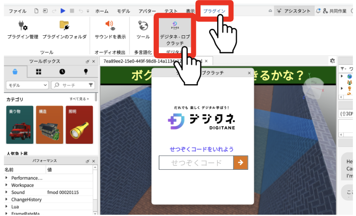Click the せつぞくコード input field
Image resolution: width=356 pixels, height=216 pixels.
196,162
